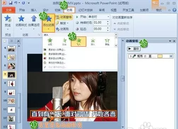Select animation item 1 矩形 2 in pane
This screenshot has width=178, height=129.
tap(151, 56)
